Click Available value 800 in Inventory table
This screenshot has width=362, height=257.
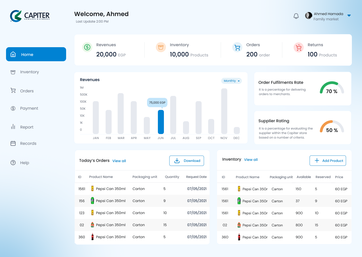[299, 225]
